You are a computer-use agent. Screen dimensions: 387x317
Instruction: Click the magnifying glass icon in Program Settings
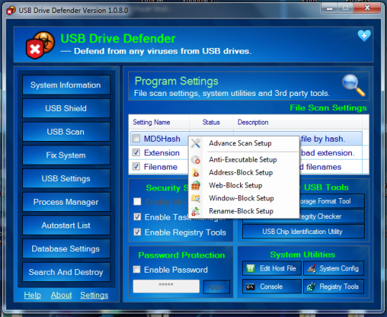click(x=353, y=85)
